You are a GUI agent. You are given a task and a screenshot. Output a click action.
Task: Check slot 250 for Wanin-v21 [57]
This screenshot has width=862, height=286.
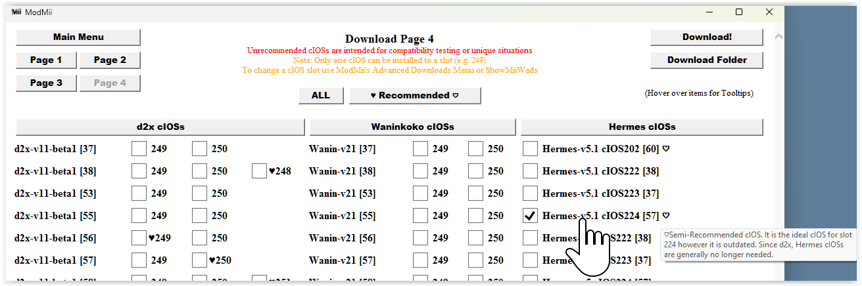475,260
